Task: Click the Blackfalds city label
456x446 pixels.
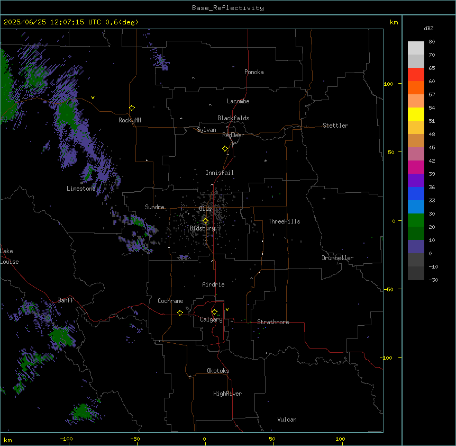Action: [x=233, y=118]
